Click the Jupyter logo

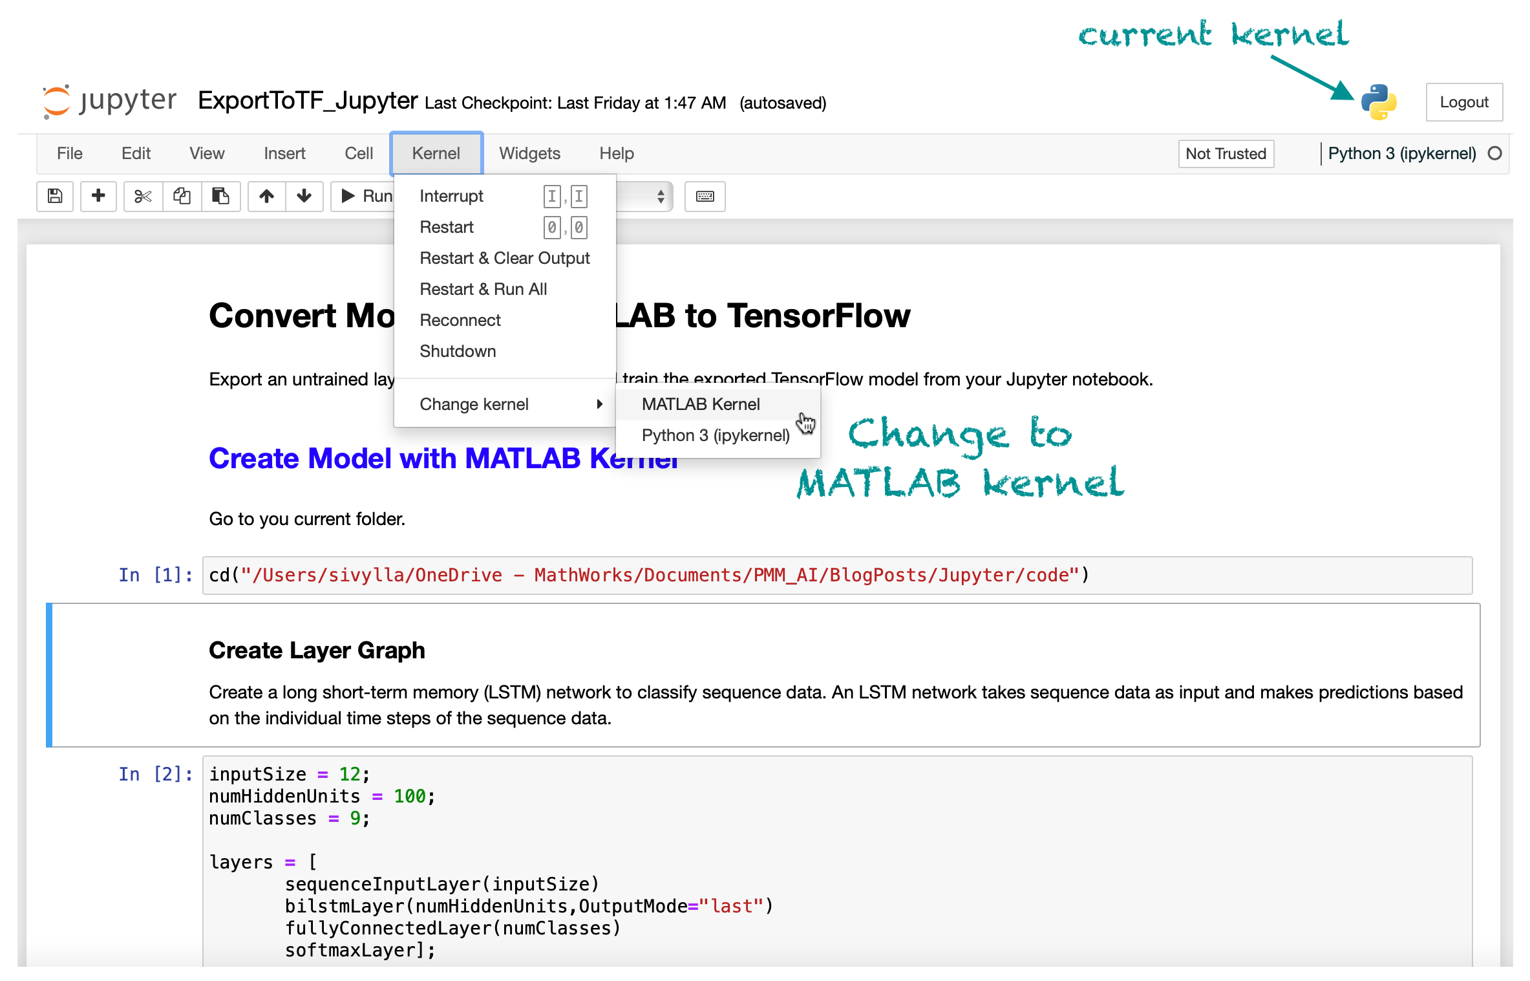pos(109,102)
